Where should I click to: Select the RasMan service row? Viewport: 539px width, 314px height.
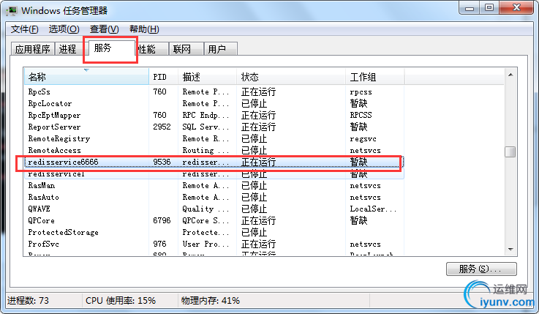pyautogui.click(x=214, y=185)
